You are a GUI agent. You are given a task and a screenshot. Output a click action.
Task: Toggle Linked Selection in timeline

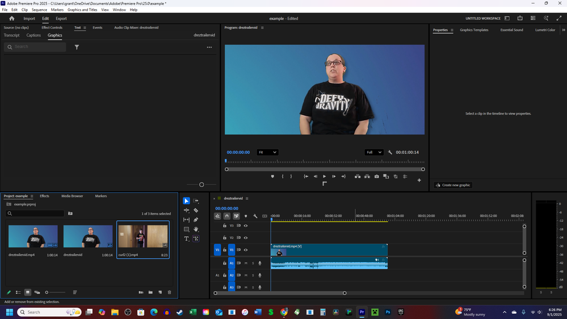coord(236,216)
